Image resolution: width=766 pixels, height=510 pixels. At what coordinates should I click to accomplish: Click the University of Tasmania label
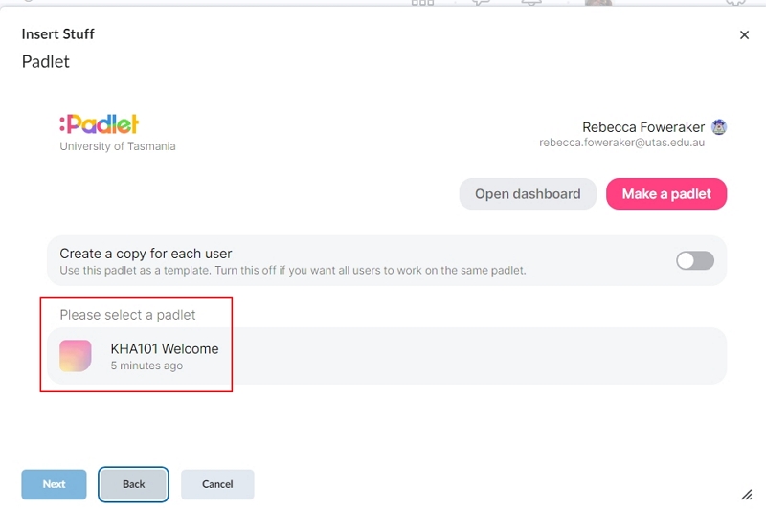click(117, 146)
